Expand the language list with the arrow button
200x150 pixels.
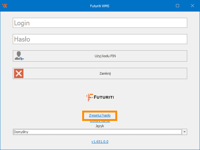[x=184, y=132]
